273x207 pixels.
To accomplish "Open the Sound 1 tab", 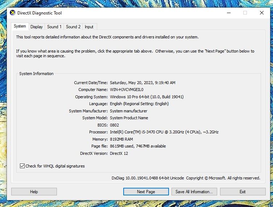I will click(54, 27).
